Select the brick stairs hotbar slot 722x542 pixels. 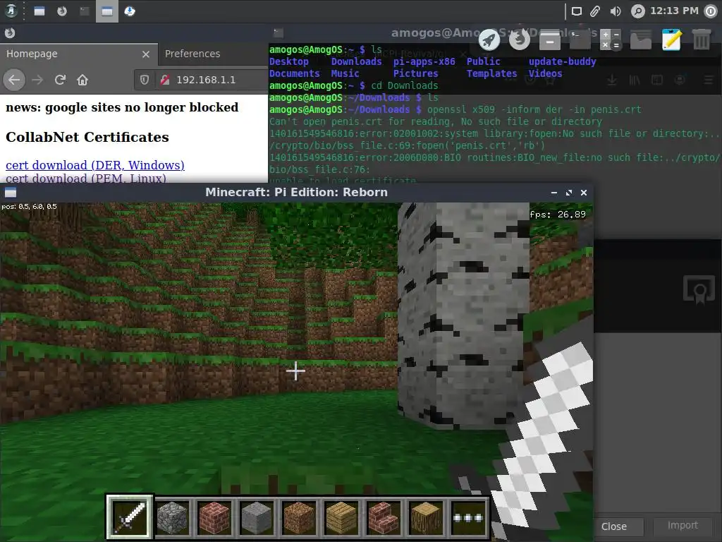tap(384, 517)
